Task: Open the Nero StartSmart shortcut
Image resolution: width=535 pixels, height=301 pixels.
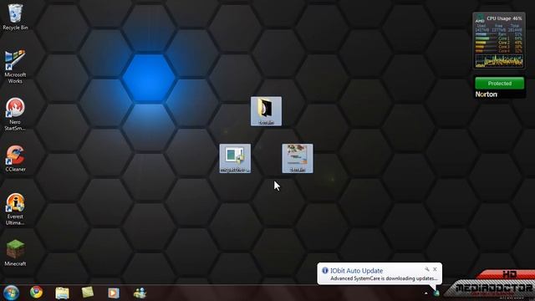Action: click(15, 114)
